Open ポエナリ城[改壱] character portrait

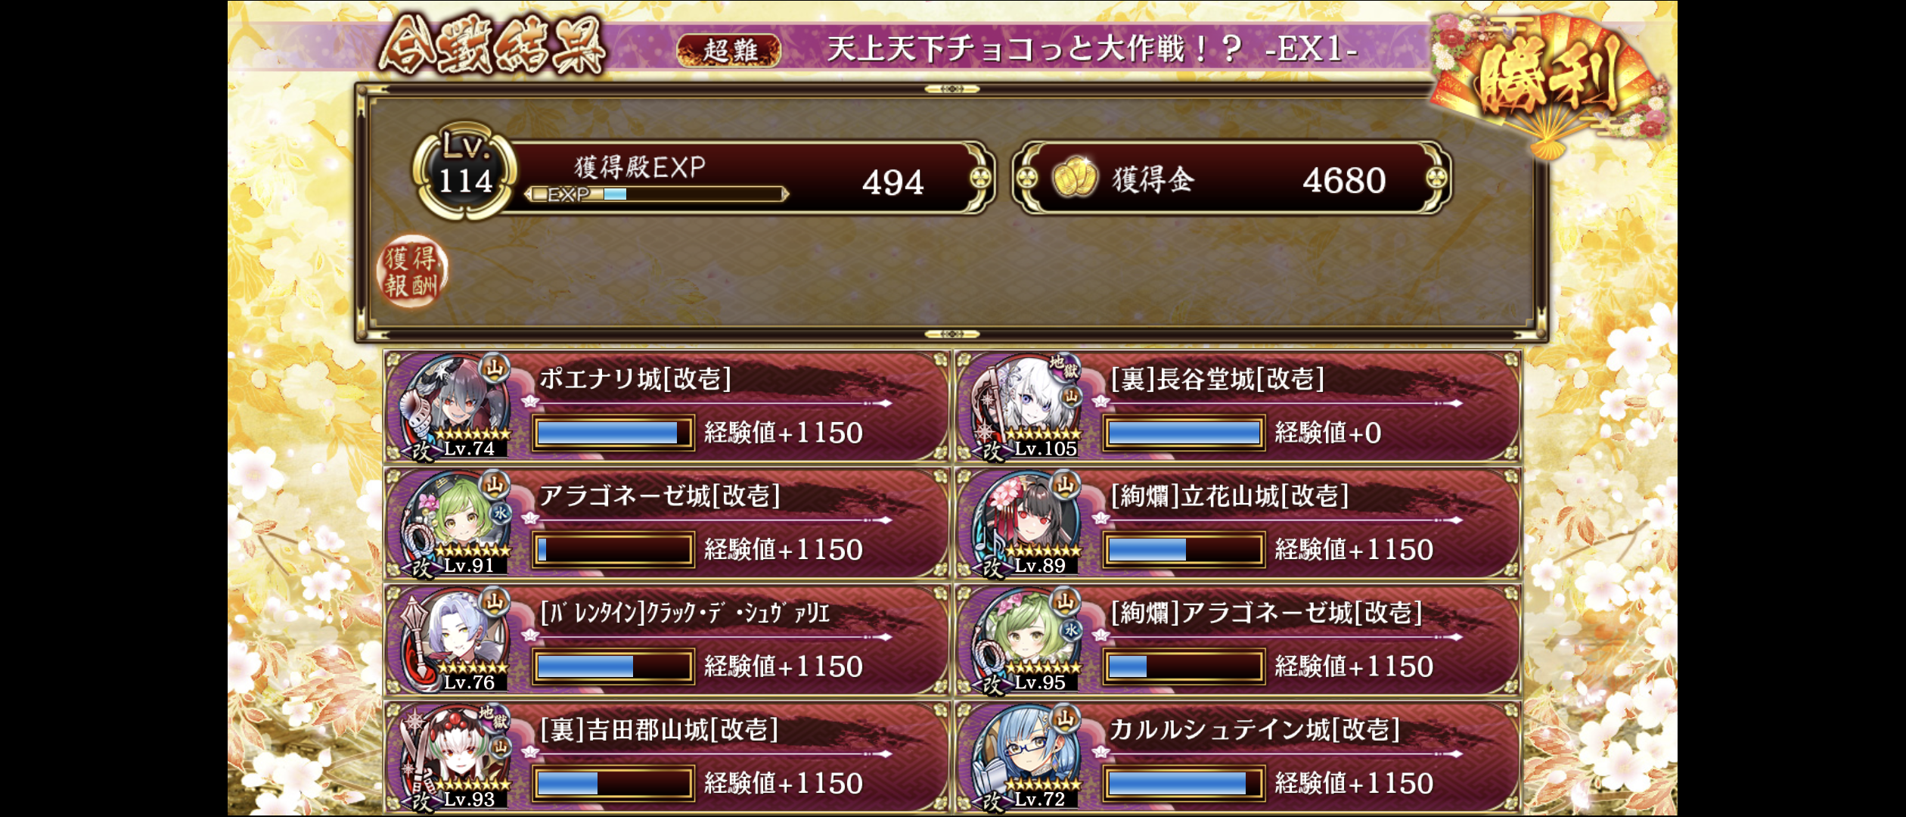[456, 406]
